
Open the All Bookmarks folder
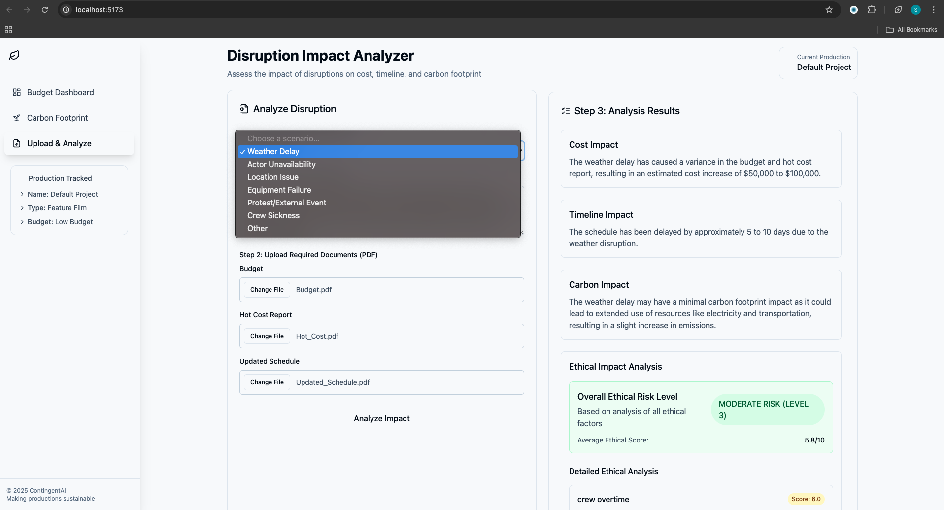[x=911, y=30]
